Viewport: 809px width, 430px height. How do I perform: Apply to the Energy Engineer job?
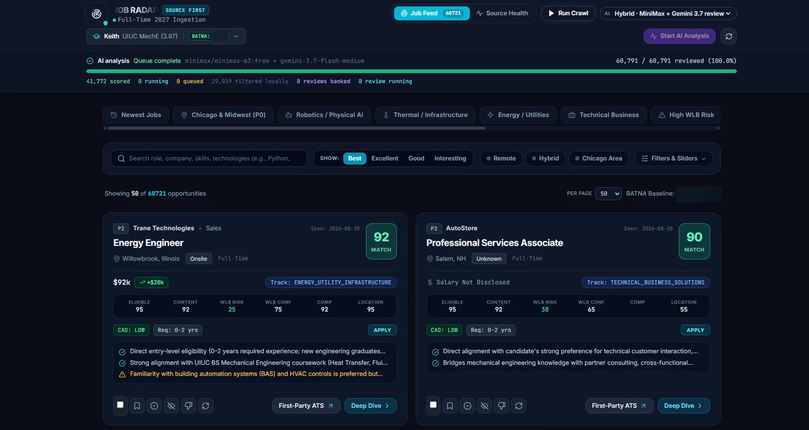(x=382, y=330)
